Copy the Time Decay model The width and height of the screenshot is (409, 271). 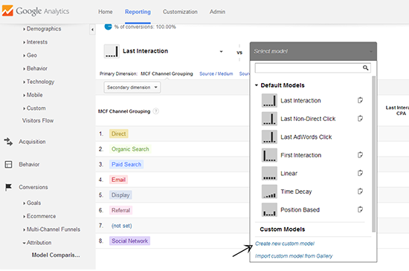360,192
